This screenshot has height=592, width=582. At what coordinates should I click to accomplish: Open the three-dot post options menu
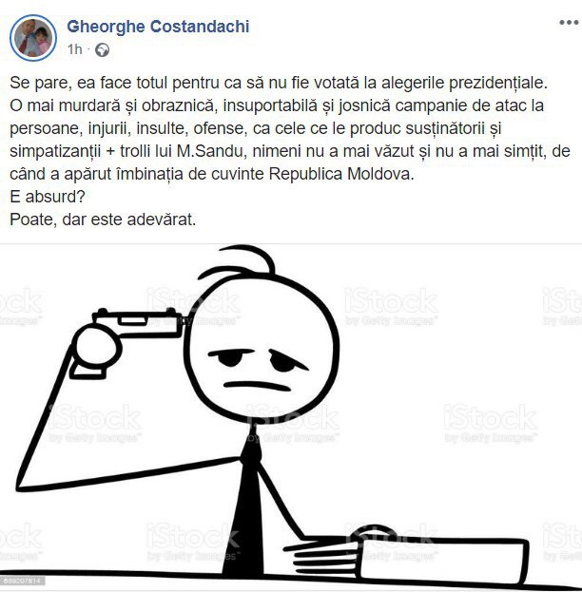click(x=569, y=23)
